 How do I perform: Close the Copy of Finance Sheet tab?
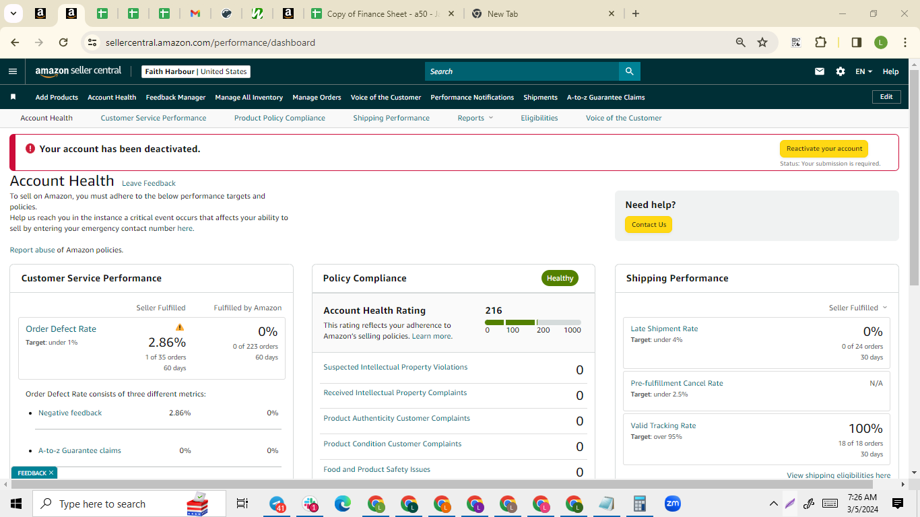pos(451,13)
